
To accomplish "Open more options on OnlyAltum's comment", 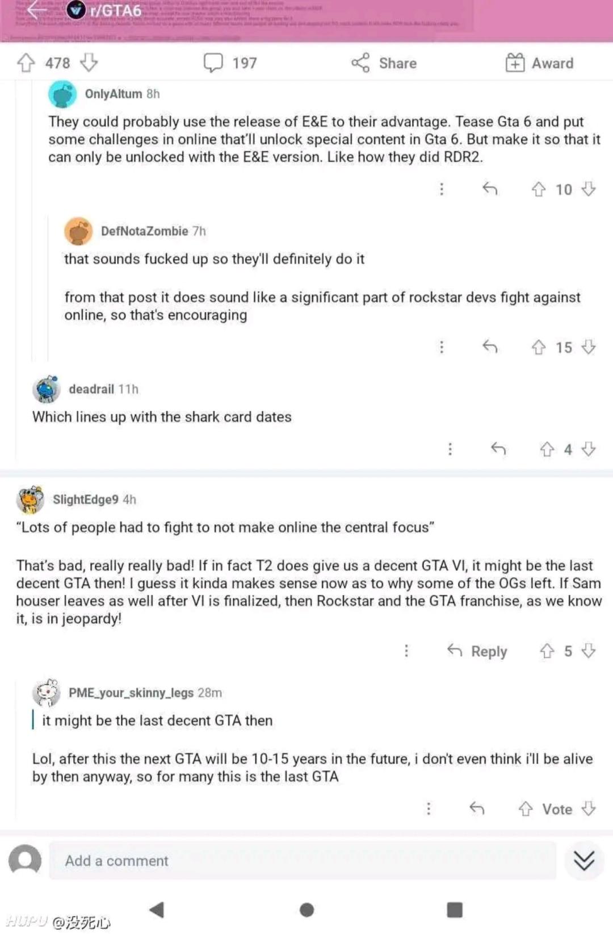I will pos(442,189).
